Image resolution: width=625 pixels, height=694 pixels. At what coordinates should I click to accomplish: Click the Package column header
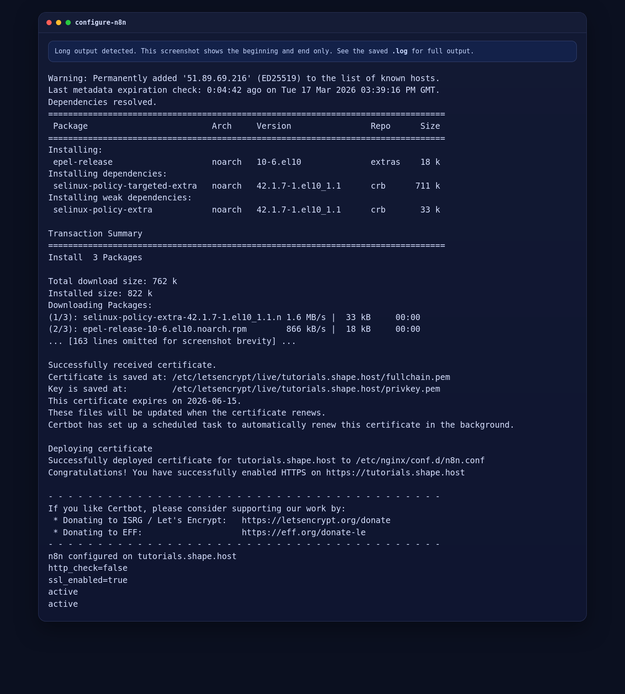pos(70,126)
